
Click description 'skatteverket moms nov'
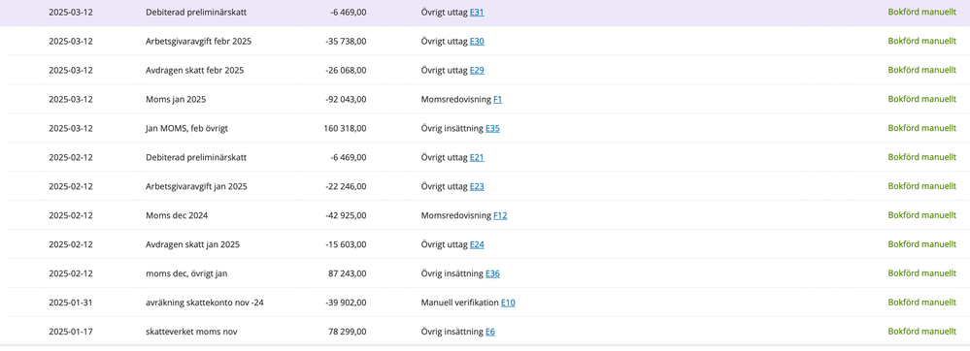click(x=191, y=332)
